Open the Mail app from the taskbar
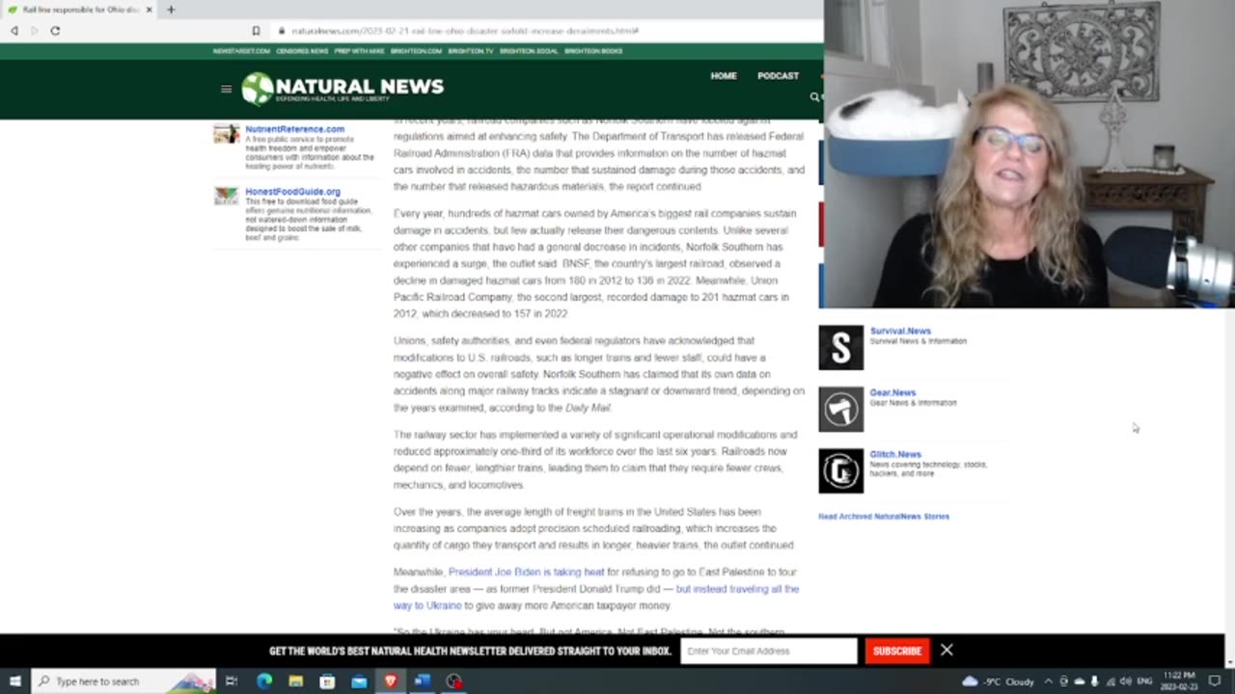This screenshot has height=694, width=1235. point(359,681)
